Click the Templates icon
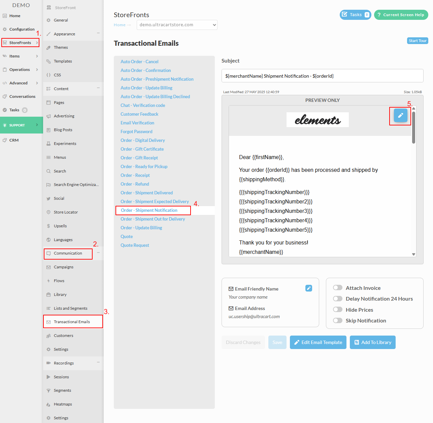Screen dimensions: 433x423 click(x=48, y=61)
